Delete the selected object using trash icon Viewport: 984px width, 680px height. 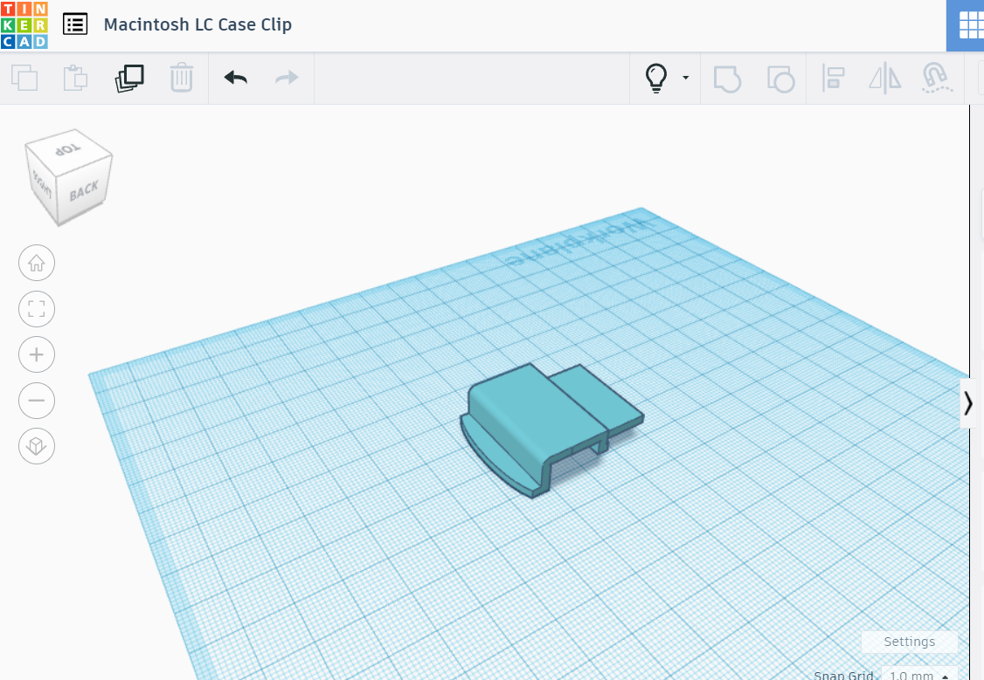pos(182,78)
